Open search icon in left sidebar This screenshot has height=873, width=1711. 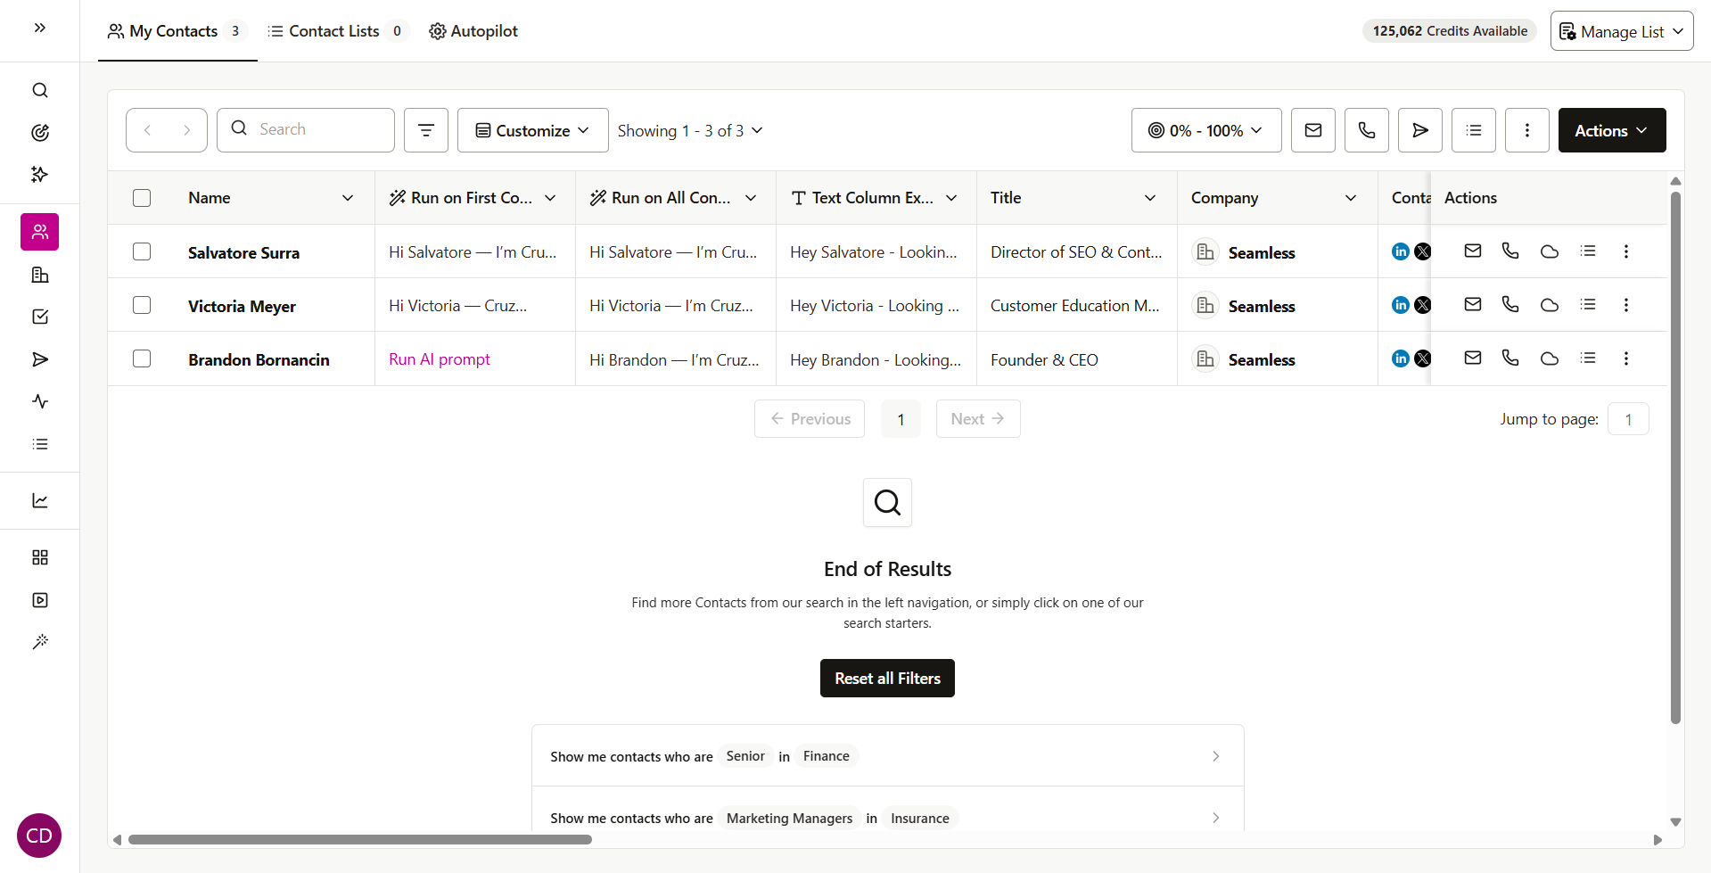[40, 90]
